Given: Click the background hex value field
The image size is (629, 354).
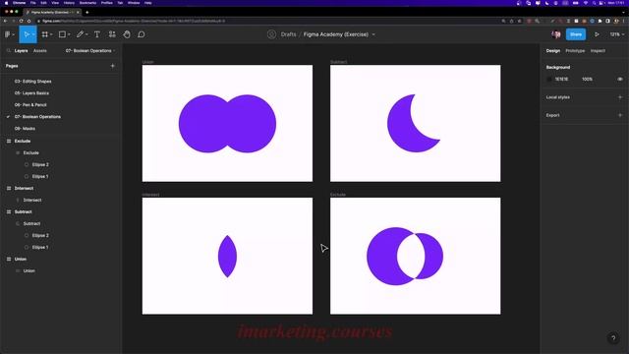Looking at the screenshot, I should tap(561, 80).
